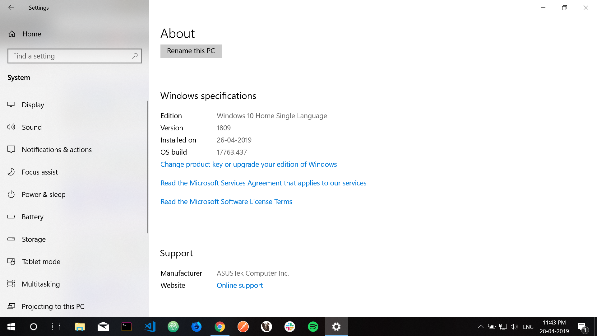Open Spotify from the taskbar
Viewport: 597px width, 336px height.
coord(313,327)
